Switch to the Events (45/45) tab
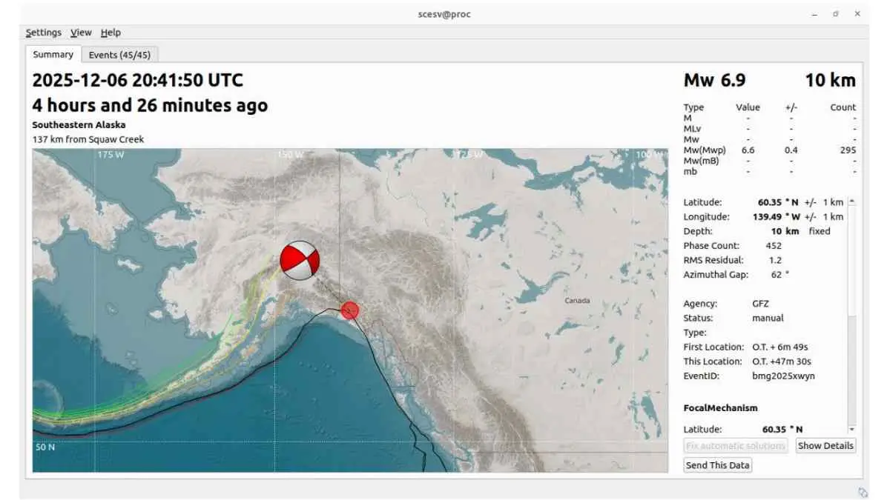Viewport: 890px width, 500px height. (119, 54)
